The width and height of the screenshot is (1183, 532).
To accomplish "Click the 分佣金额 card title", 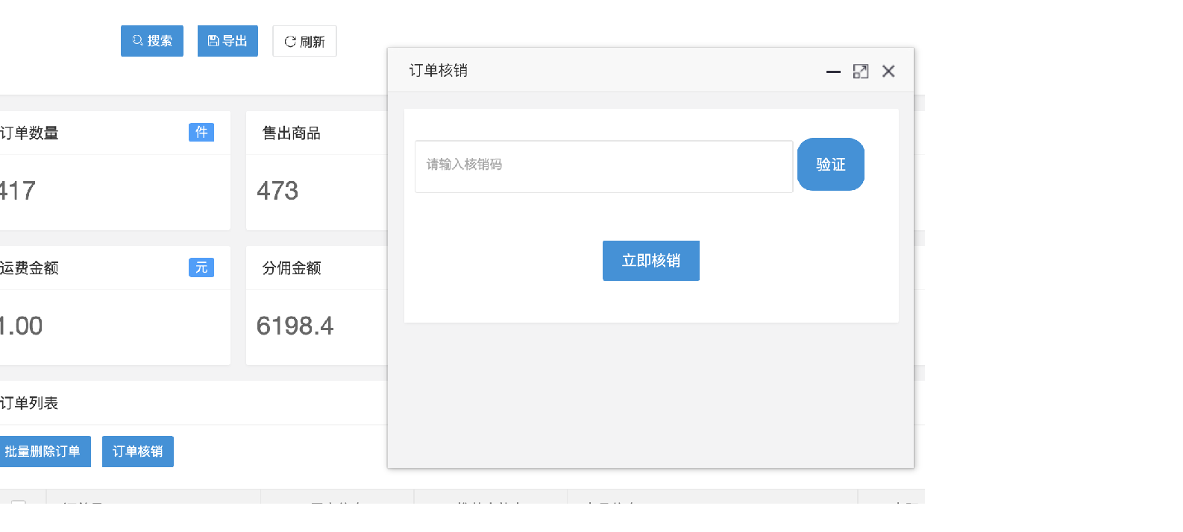I will (292, 268).
